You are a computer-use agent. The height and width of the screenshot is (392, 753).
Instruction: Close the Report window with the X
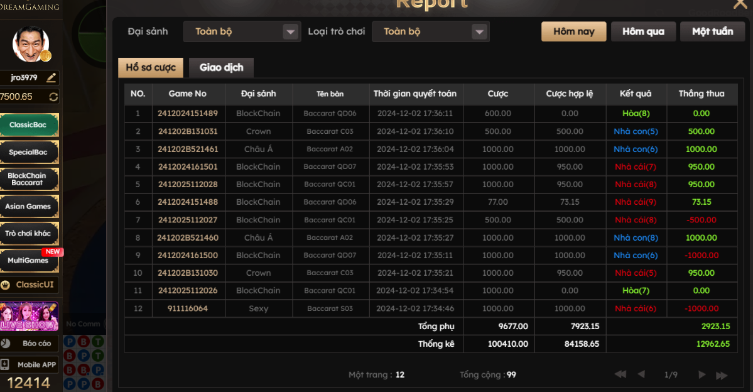(x=740, y=4)
